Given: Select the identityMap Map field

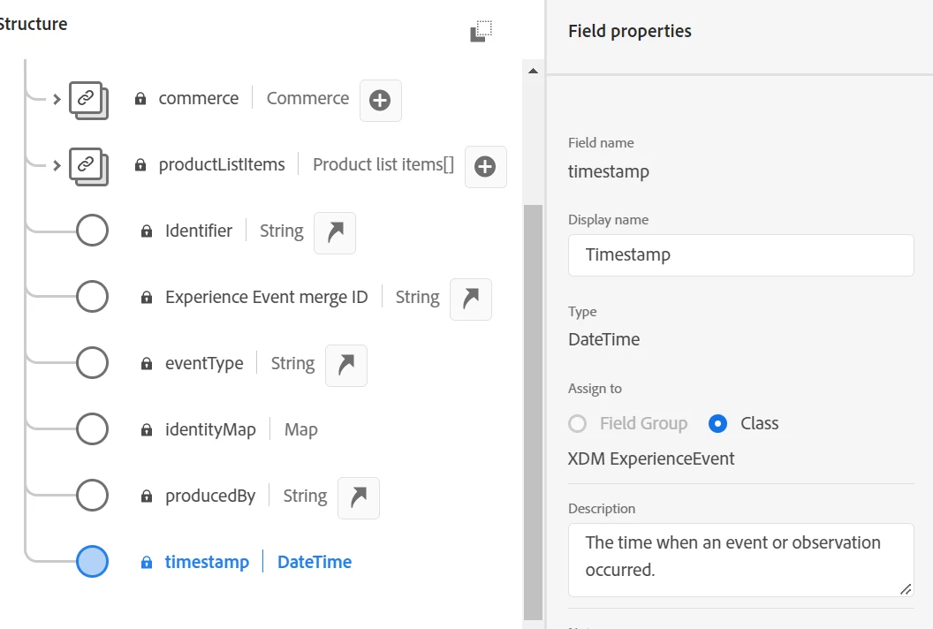Looking at the screenshot, I should coord(210,430).
